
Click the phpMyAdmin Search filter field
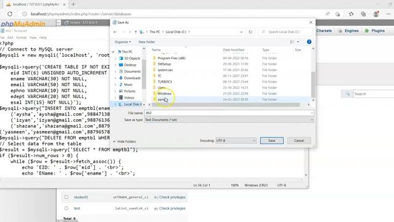(374, 94)
